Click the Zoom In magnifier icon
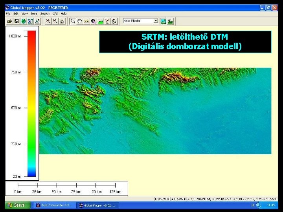The image size is (283, 212). pyautogui.click(x=48, y=21)
